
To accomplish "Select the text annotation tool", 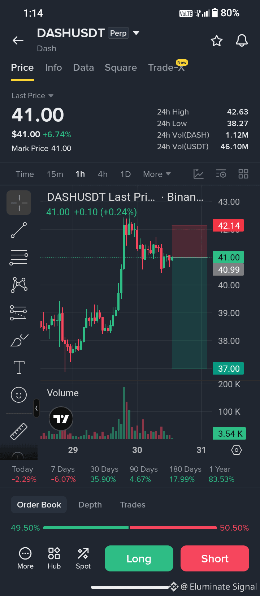I will (19, 367).
